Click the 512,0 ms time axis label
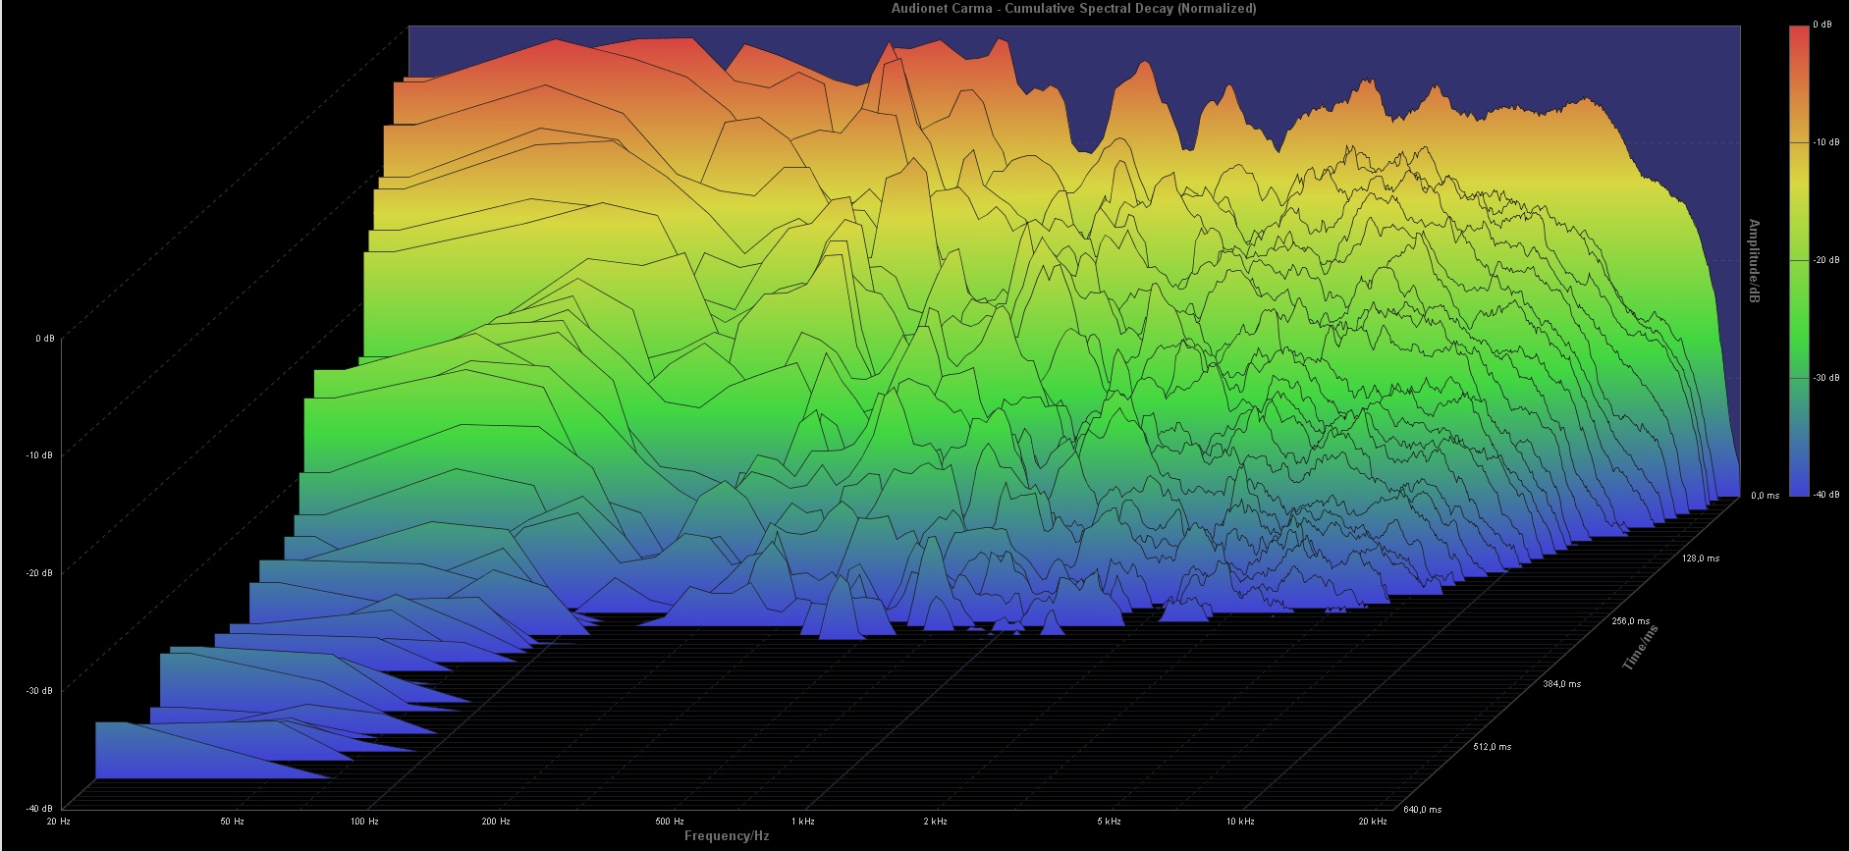This screenshot has width=1849, height=851. tap(1492, 747)
